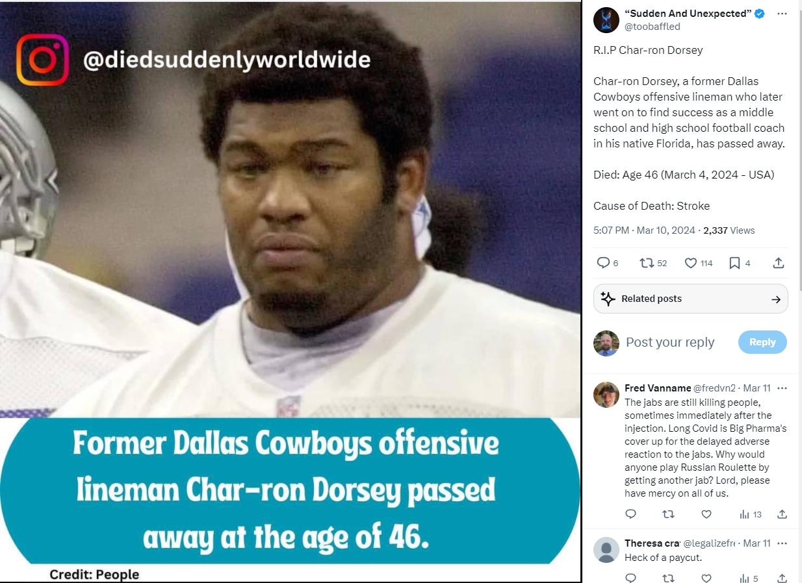Share Fred Vanname's reply
Viewport: 802px width, 583px height.
[x=782, y=514]
